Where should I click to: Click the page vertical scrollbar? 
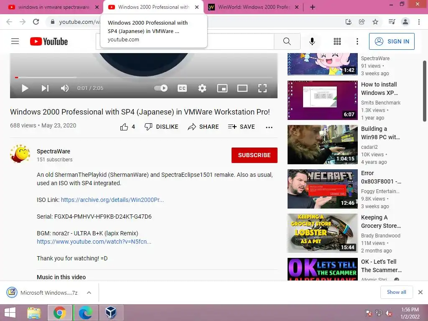point(425,91)
